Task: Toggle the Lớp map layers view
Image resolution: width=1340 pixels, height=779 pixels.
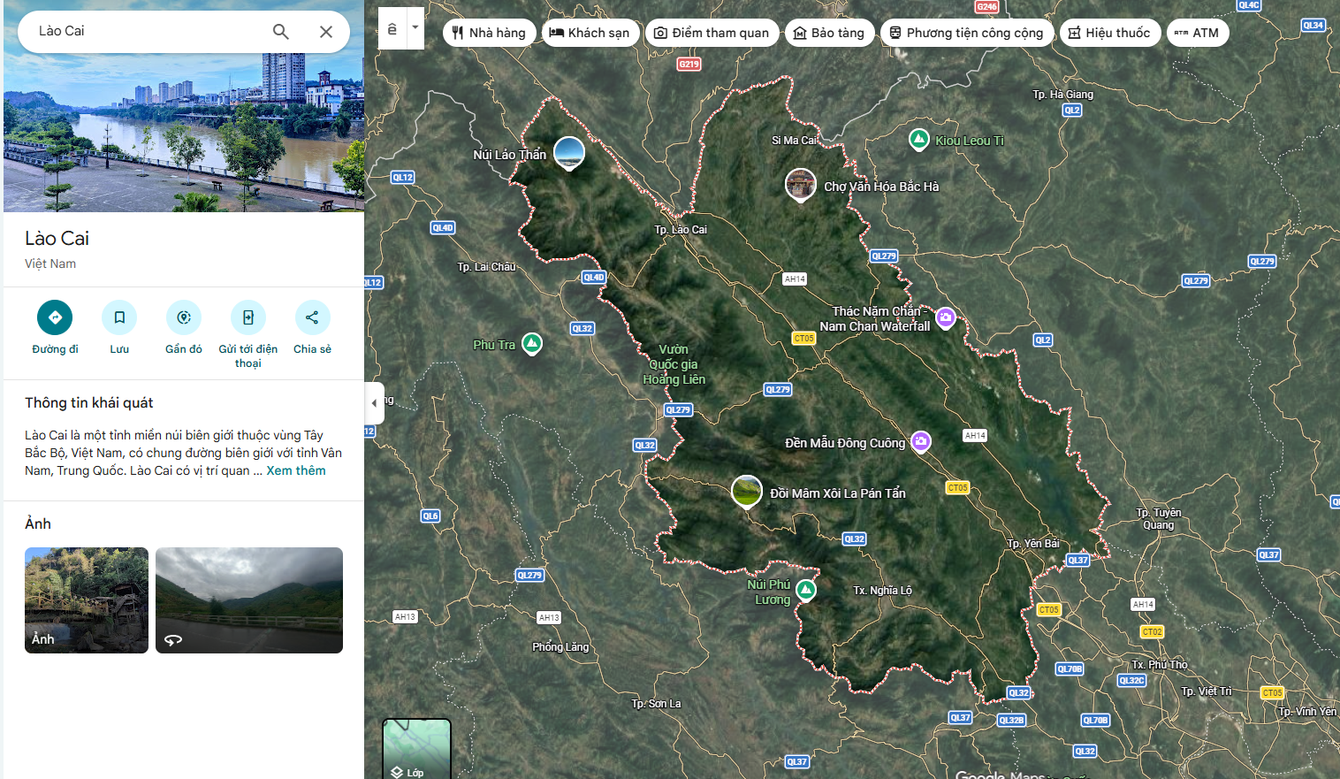Action: [416, 750]
